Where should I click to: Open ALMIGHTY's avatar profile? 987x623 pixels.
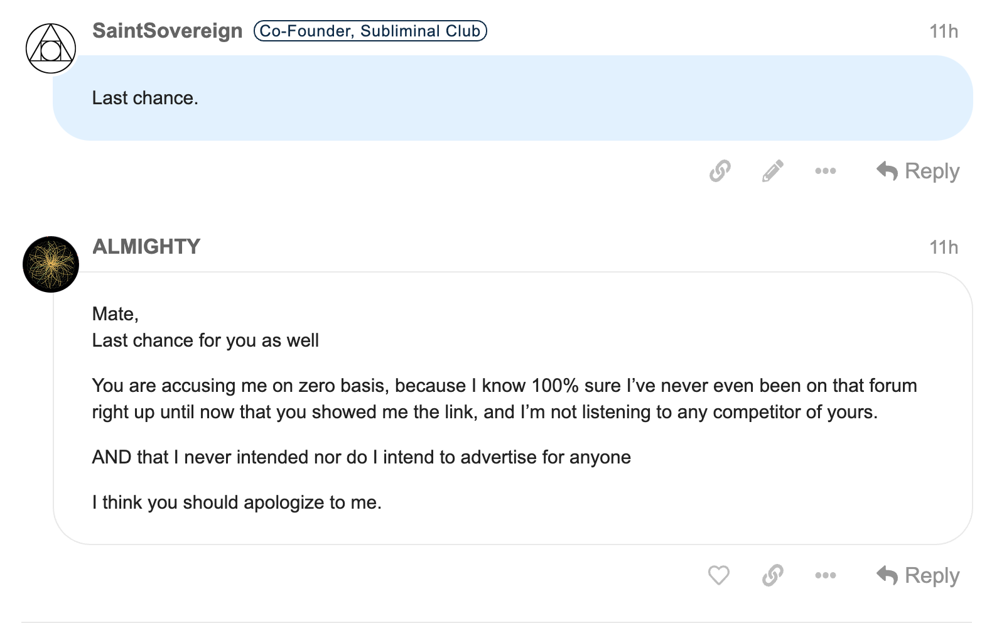click(x=51, y=264)
